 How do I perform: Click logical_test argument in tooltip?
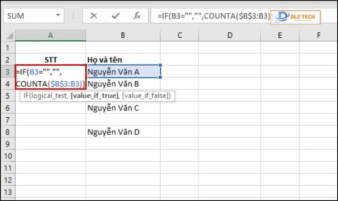[x=49, y=96]
